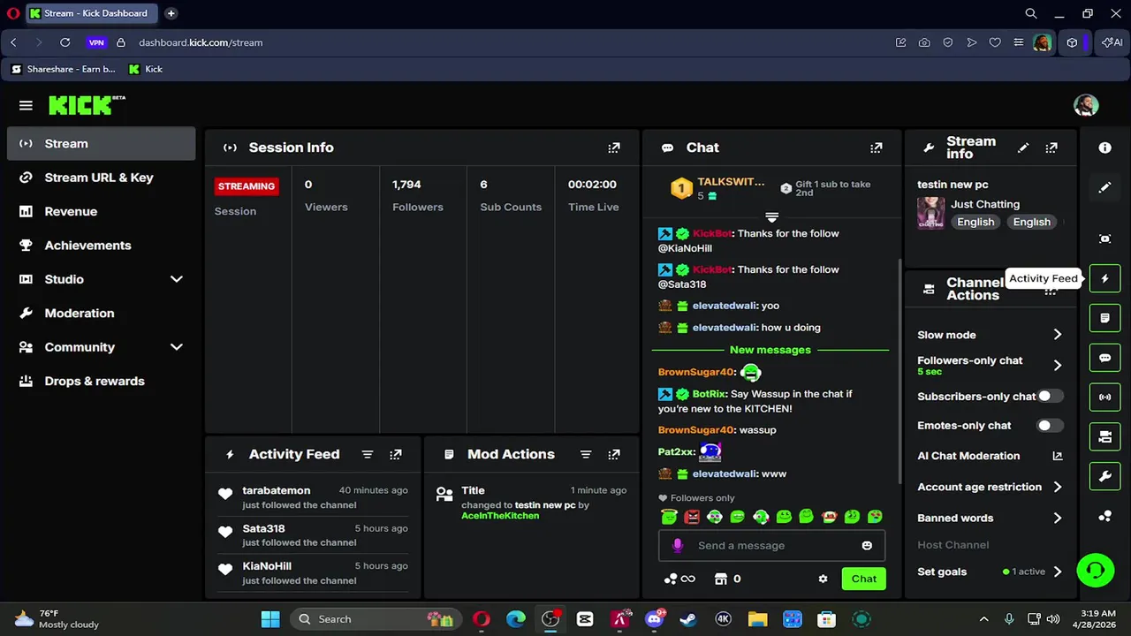Click the VPN badge in address bar
The image size is (1131, 636).
point(96,42)
